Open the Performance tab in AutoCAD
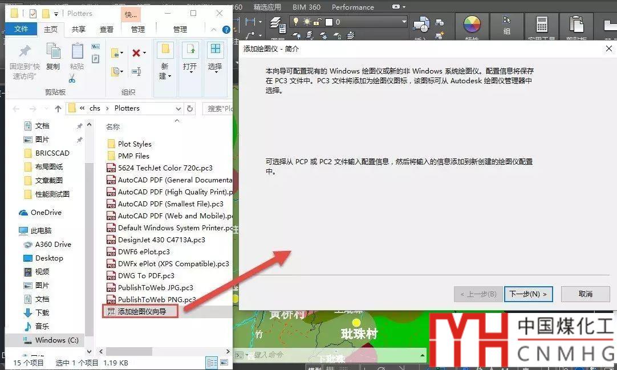The image size is (617, 370). [353, 7]
